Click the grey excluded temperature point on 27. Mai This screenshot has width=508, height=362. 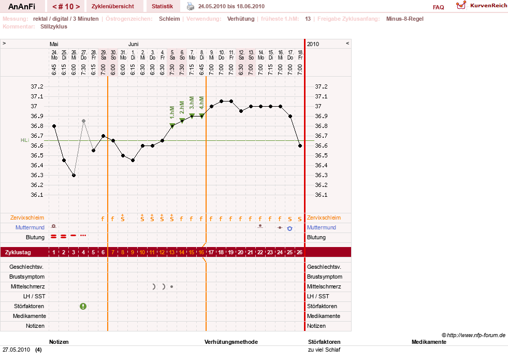83,121
